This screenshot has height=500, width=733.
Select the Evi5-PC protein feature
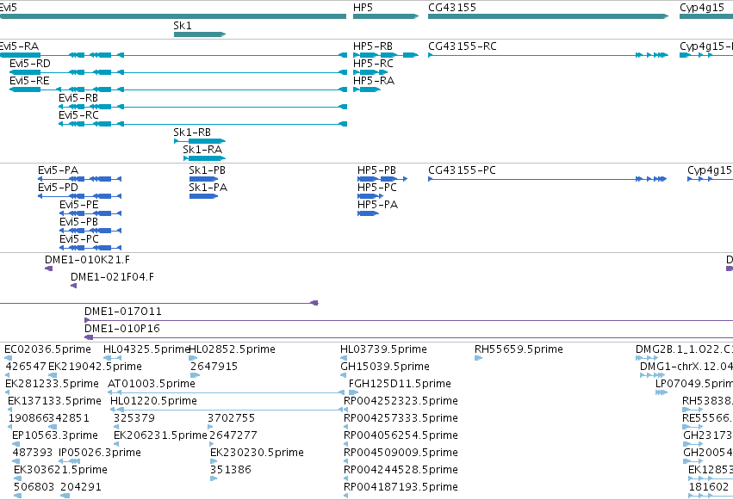click(x=90, y=248)
